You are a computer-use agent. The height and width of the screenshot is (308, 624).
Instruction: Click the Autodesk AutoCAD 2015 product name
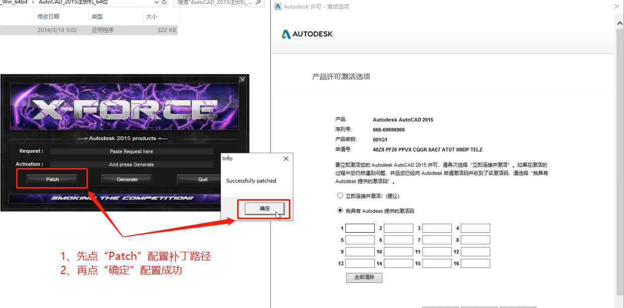click(403, 120)
